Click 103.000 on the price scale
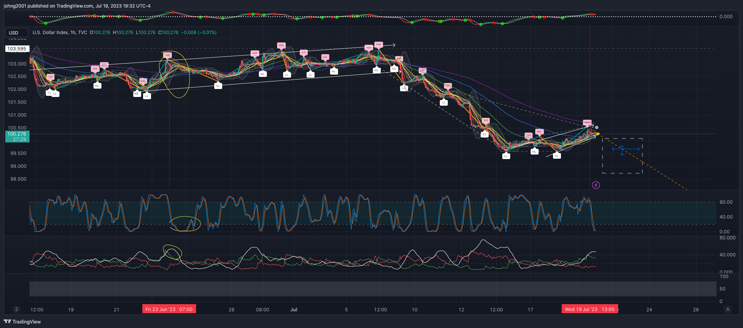This screenshot has height=328, width=743. click(17, 64)
